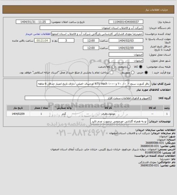
Task: Click the کد کالا column header
Action: pos(152,108)
